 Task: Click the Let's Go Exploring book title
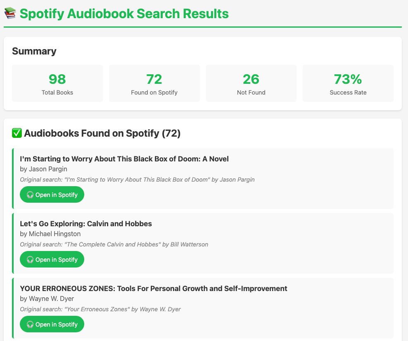[86, 224]
